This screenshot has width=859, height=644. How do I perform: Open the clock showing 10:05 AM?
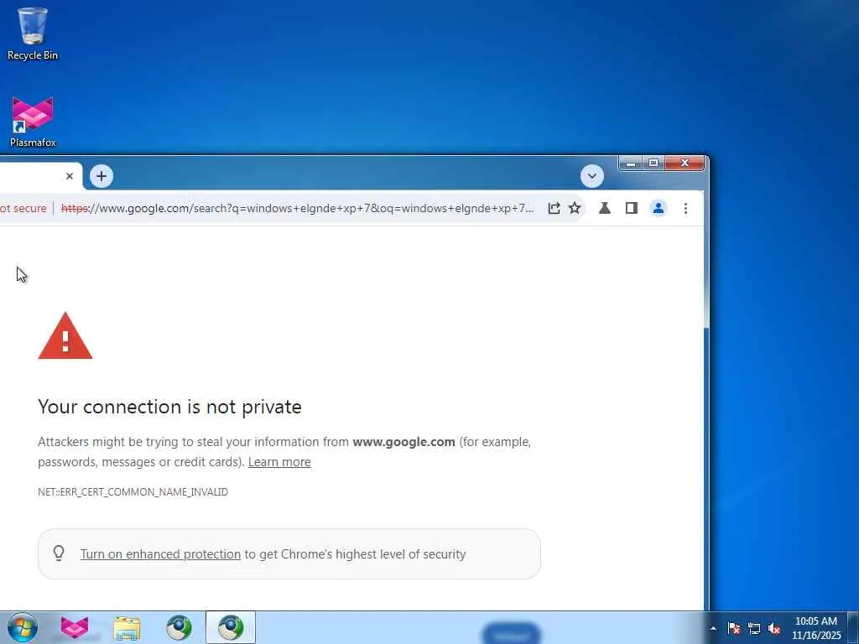click(816, 627)
